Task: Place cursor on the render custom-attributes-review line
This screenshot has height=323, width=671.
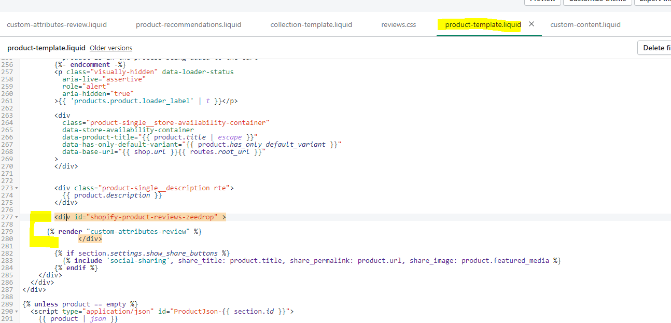Action: tap(124, 231)
